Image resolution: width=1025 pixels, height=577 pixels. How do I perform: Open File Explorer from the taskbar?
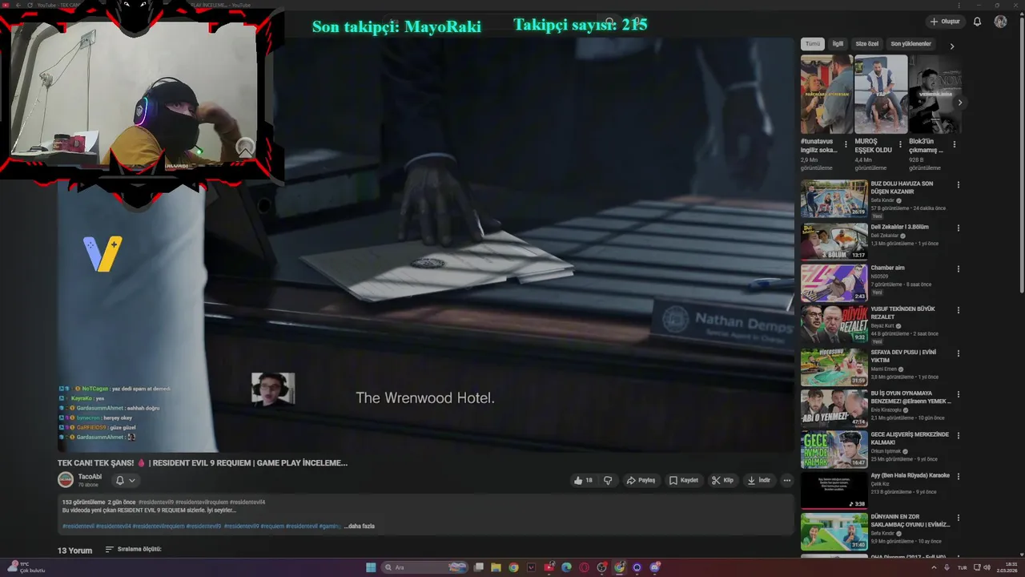tap(496, 567)
